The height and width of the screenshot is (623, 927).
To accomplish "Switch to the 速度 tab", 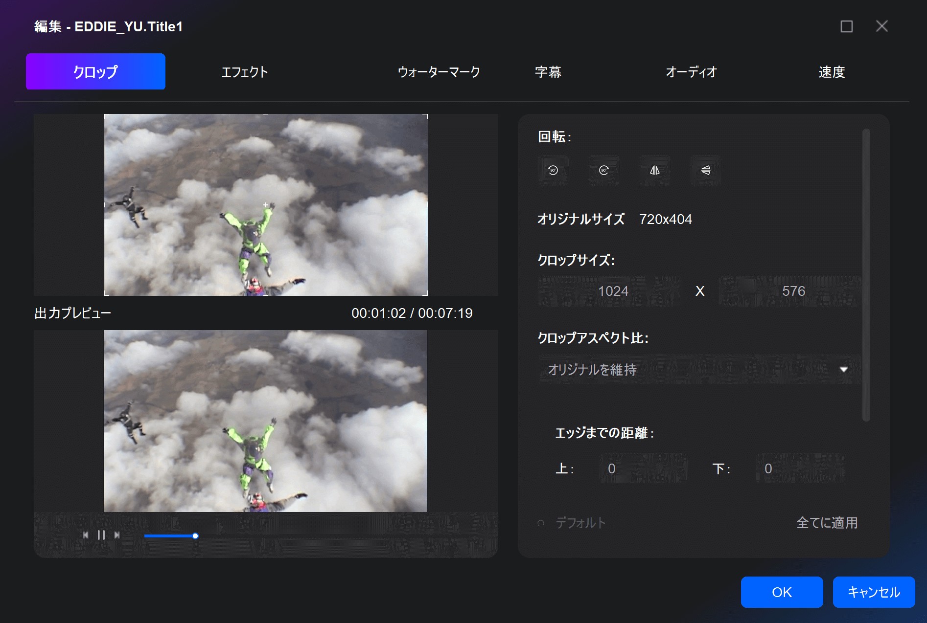I will pos(832,72).
